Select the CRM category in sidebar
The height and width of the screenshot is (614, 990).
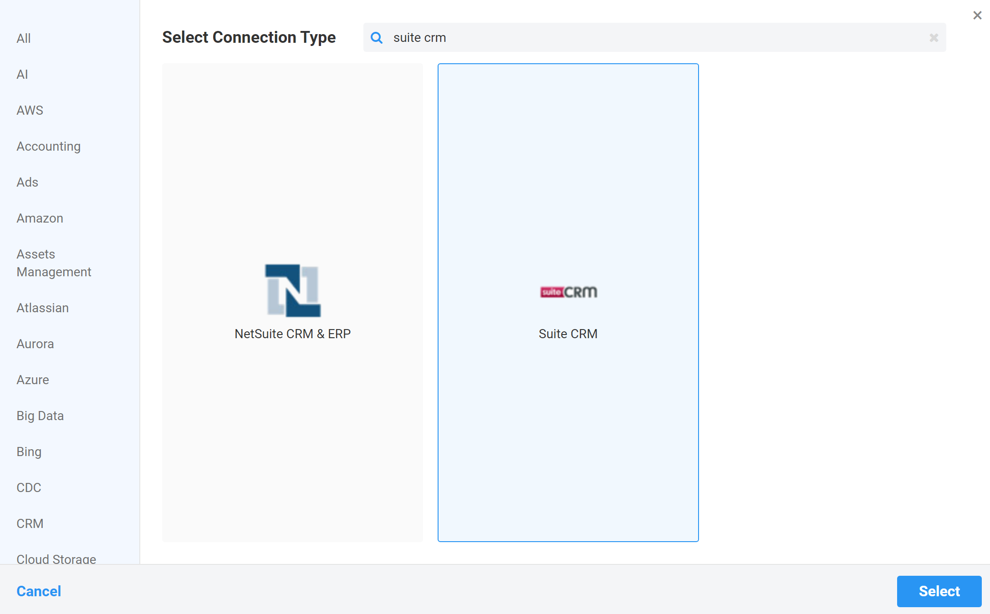point(30,523)
